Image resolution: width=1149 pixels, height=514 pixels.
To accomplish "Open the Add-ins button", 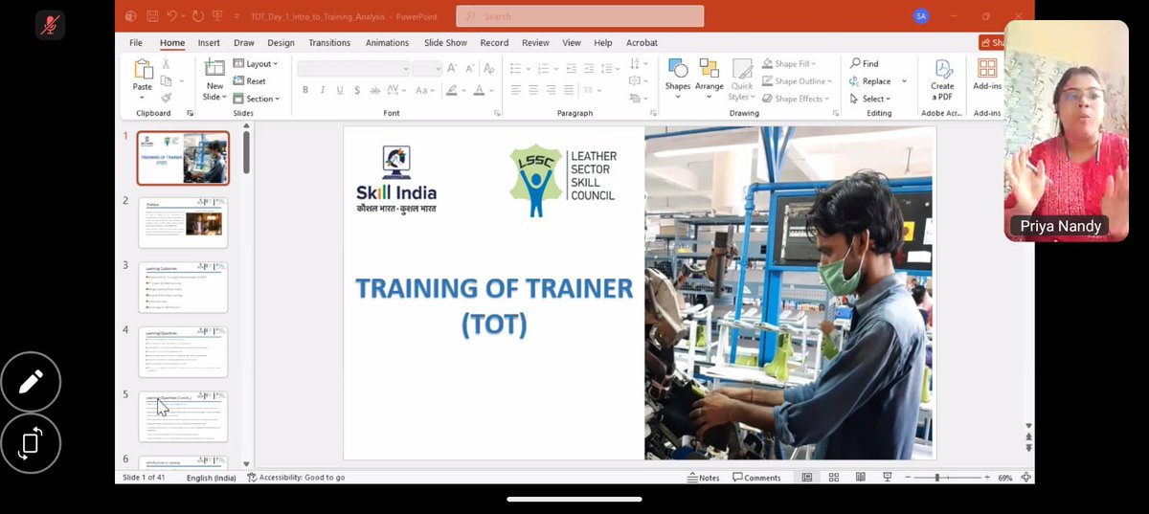I will (987, 76).
